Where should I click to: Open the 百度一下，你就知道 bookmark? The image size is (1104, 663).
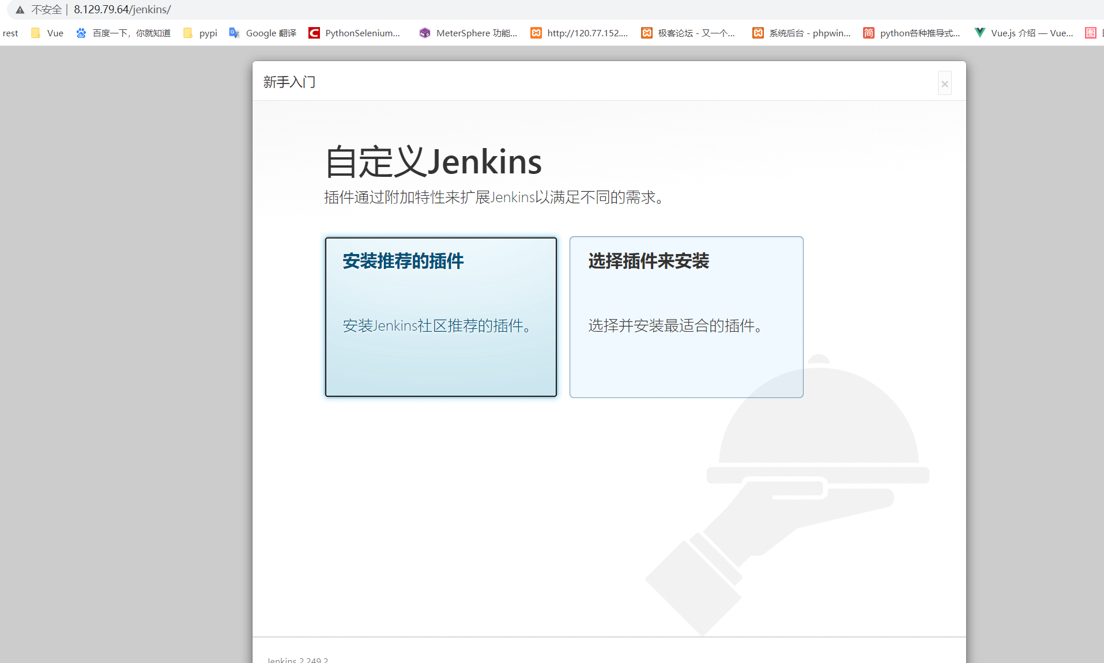pyautogui.click(x=123, y=33)
